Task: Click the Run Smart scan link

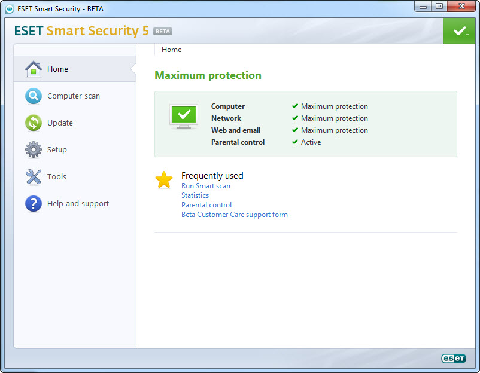Action: point(205,186)
